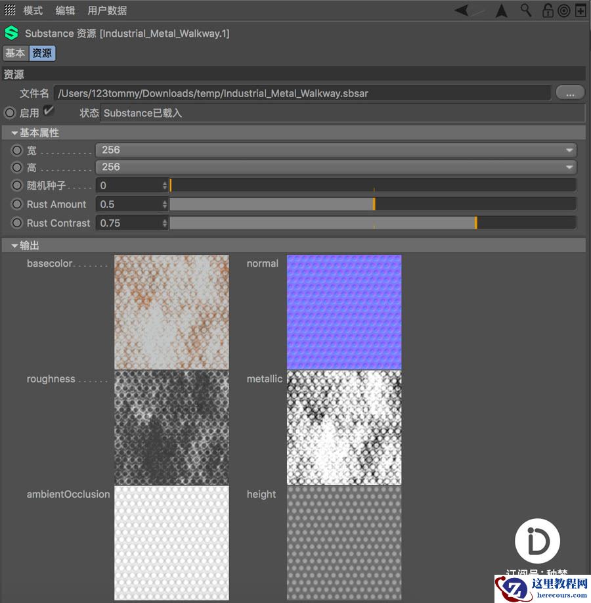Image resolution: width=591 pixels, height=603 pixels.
Task: Switch to the 基本 tab
Action: (15, 53)
